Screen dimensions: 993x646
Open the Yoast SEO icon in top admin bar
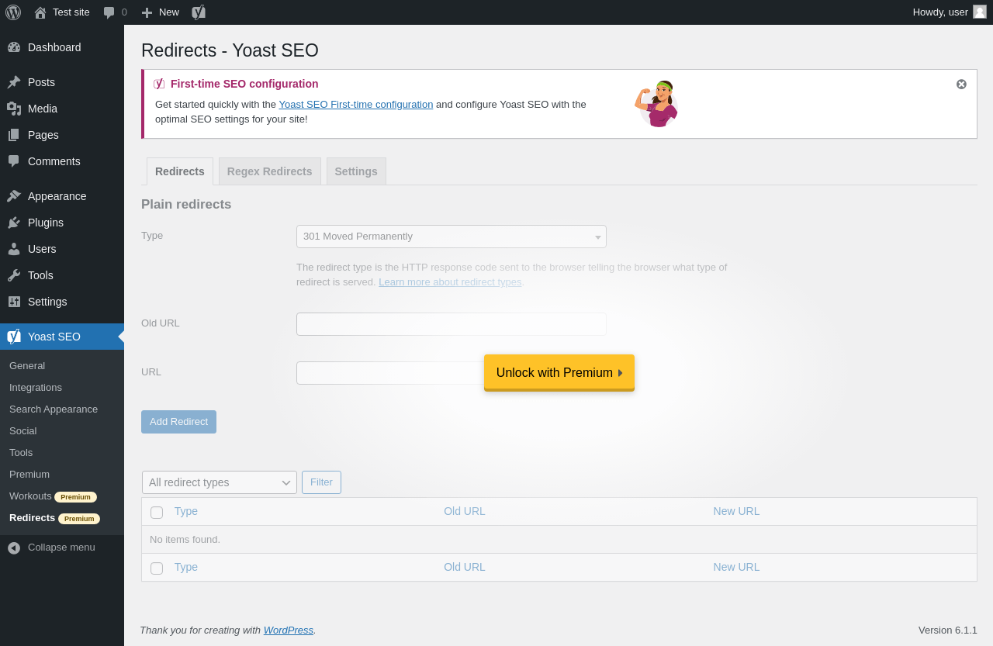pos(199,12)
